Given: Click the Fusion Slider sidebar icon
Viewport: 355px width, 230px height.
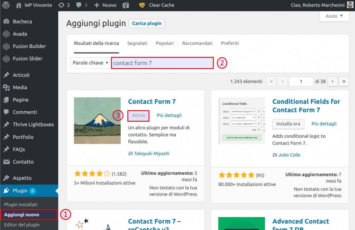Looking at the screenshot, I should tap(6, 59).
